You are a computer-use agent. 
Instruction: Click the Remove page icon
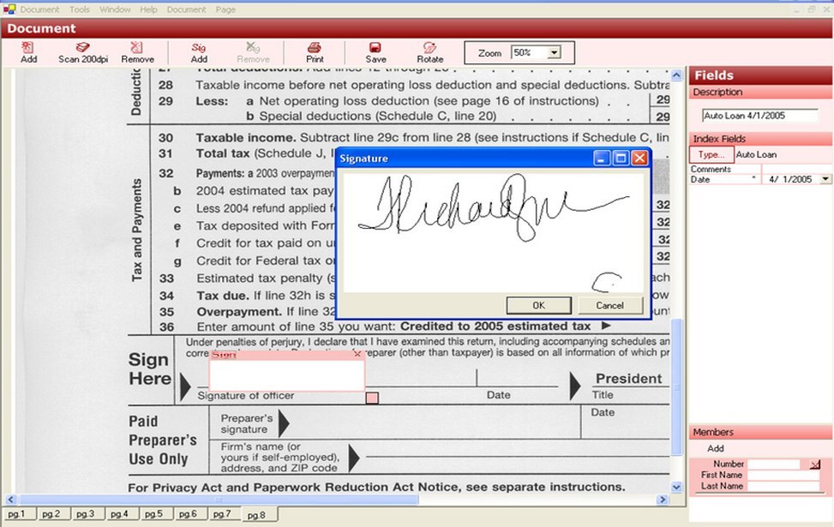click(137, 52)
